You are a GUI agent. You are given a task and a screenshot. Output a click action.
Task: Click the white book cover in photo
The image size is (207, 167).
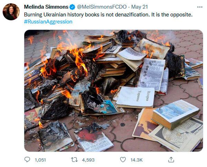pos(135,97)
